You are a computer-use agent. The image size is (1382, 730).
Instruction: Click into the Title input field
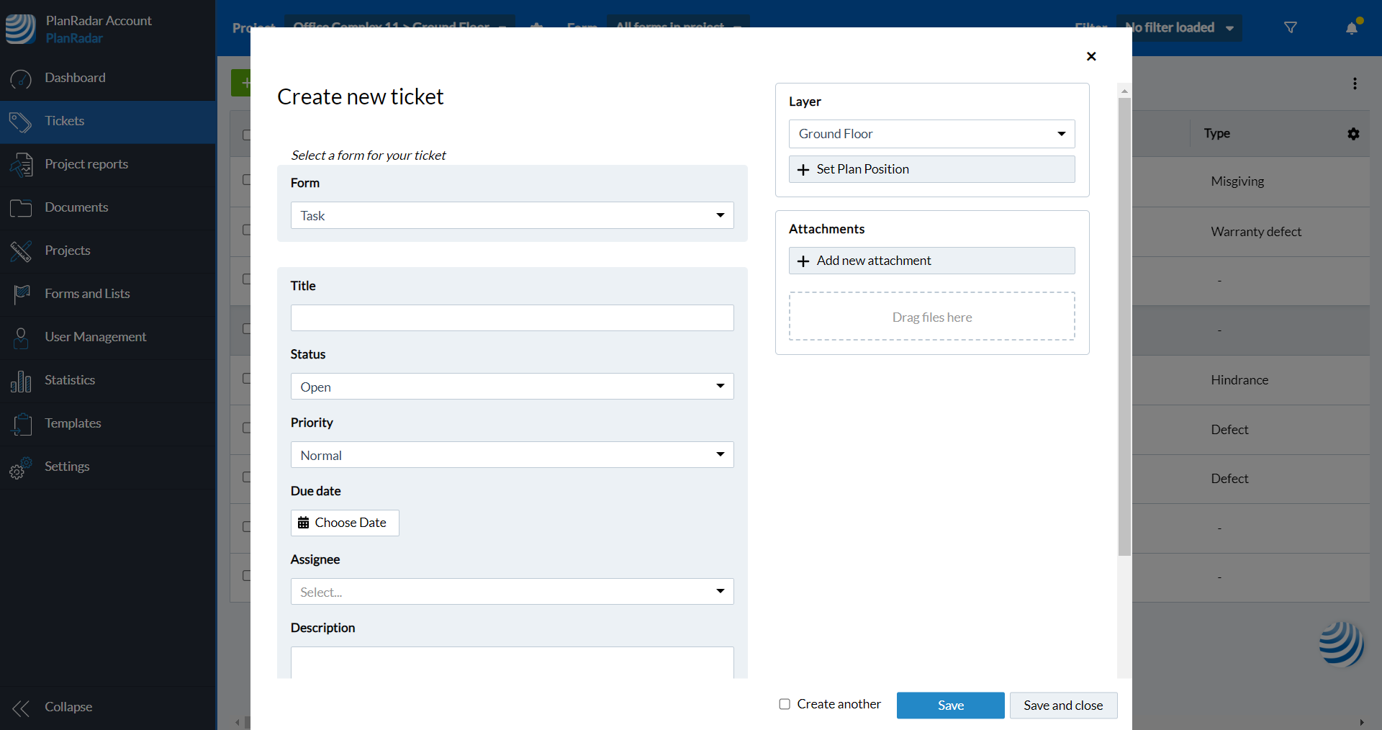point(512,318)
